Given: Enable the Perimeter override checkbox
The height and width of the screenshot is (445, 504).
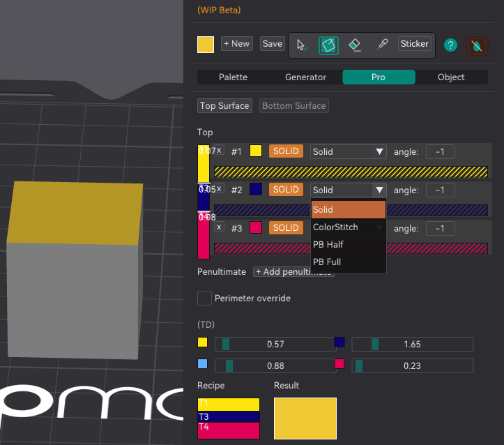Looking at the screenshot, I should point(204,298).
